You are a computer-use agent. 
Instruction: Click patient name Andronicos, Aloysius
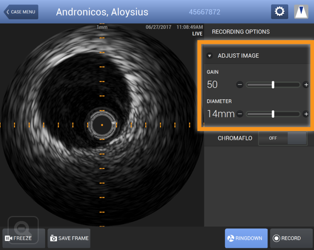[102, 12]
